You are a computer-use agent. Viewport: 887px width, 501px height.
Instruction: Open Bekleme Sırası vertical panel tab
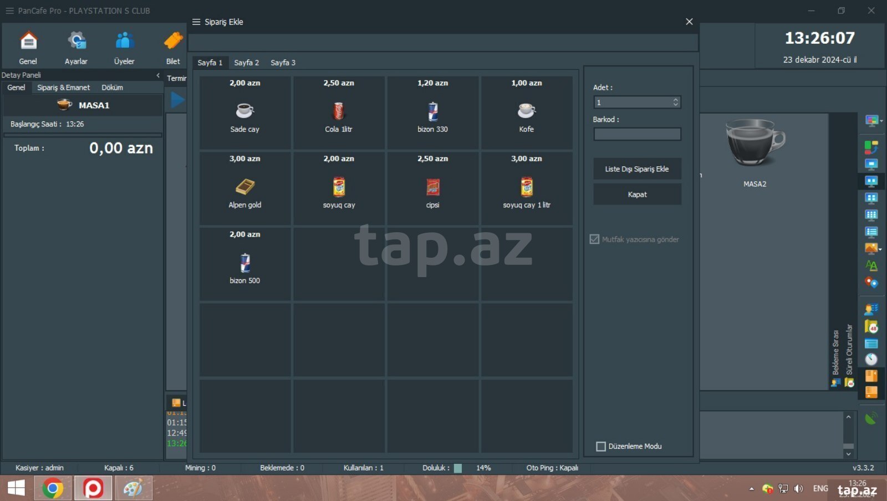coord(835,359)
